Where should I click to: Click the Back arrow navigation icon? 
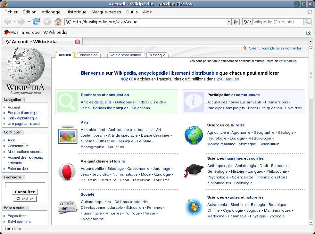click(x=8, y=22)
